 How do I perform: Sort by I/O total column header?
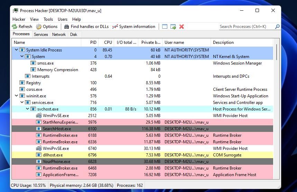(126, 42)
